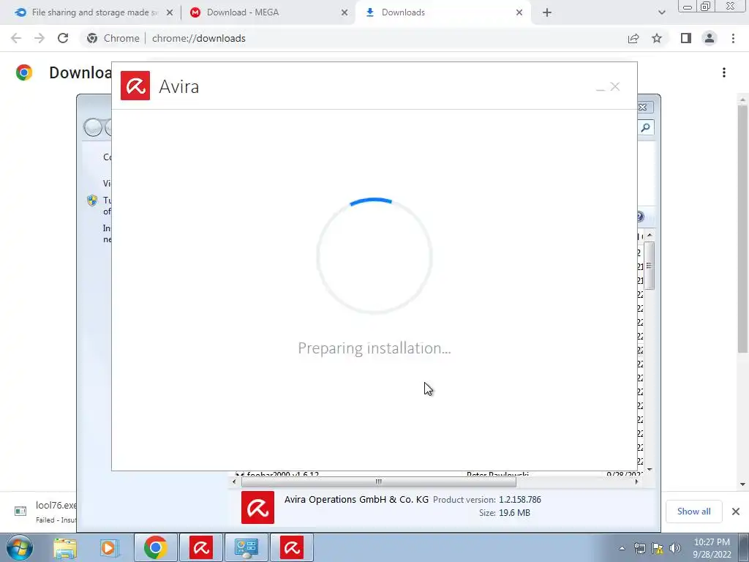Click the horizontal scrollbar left arrow
Screen dimensions: 749x562
click(x=234, y=482)
